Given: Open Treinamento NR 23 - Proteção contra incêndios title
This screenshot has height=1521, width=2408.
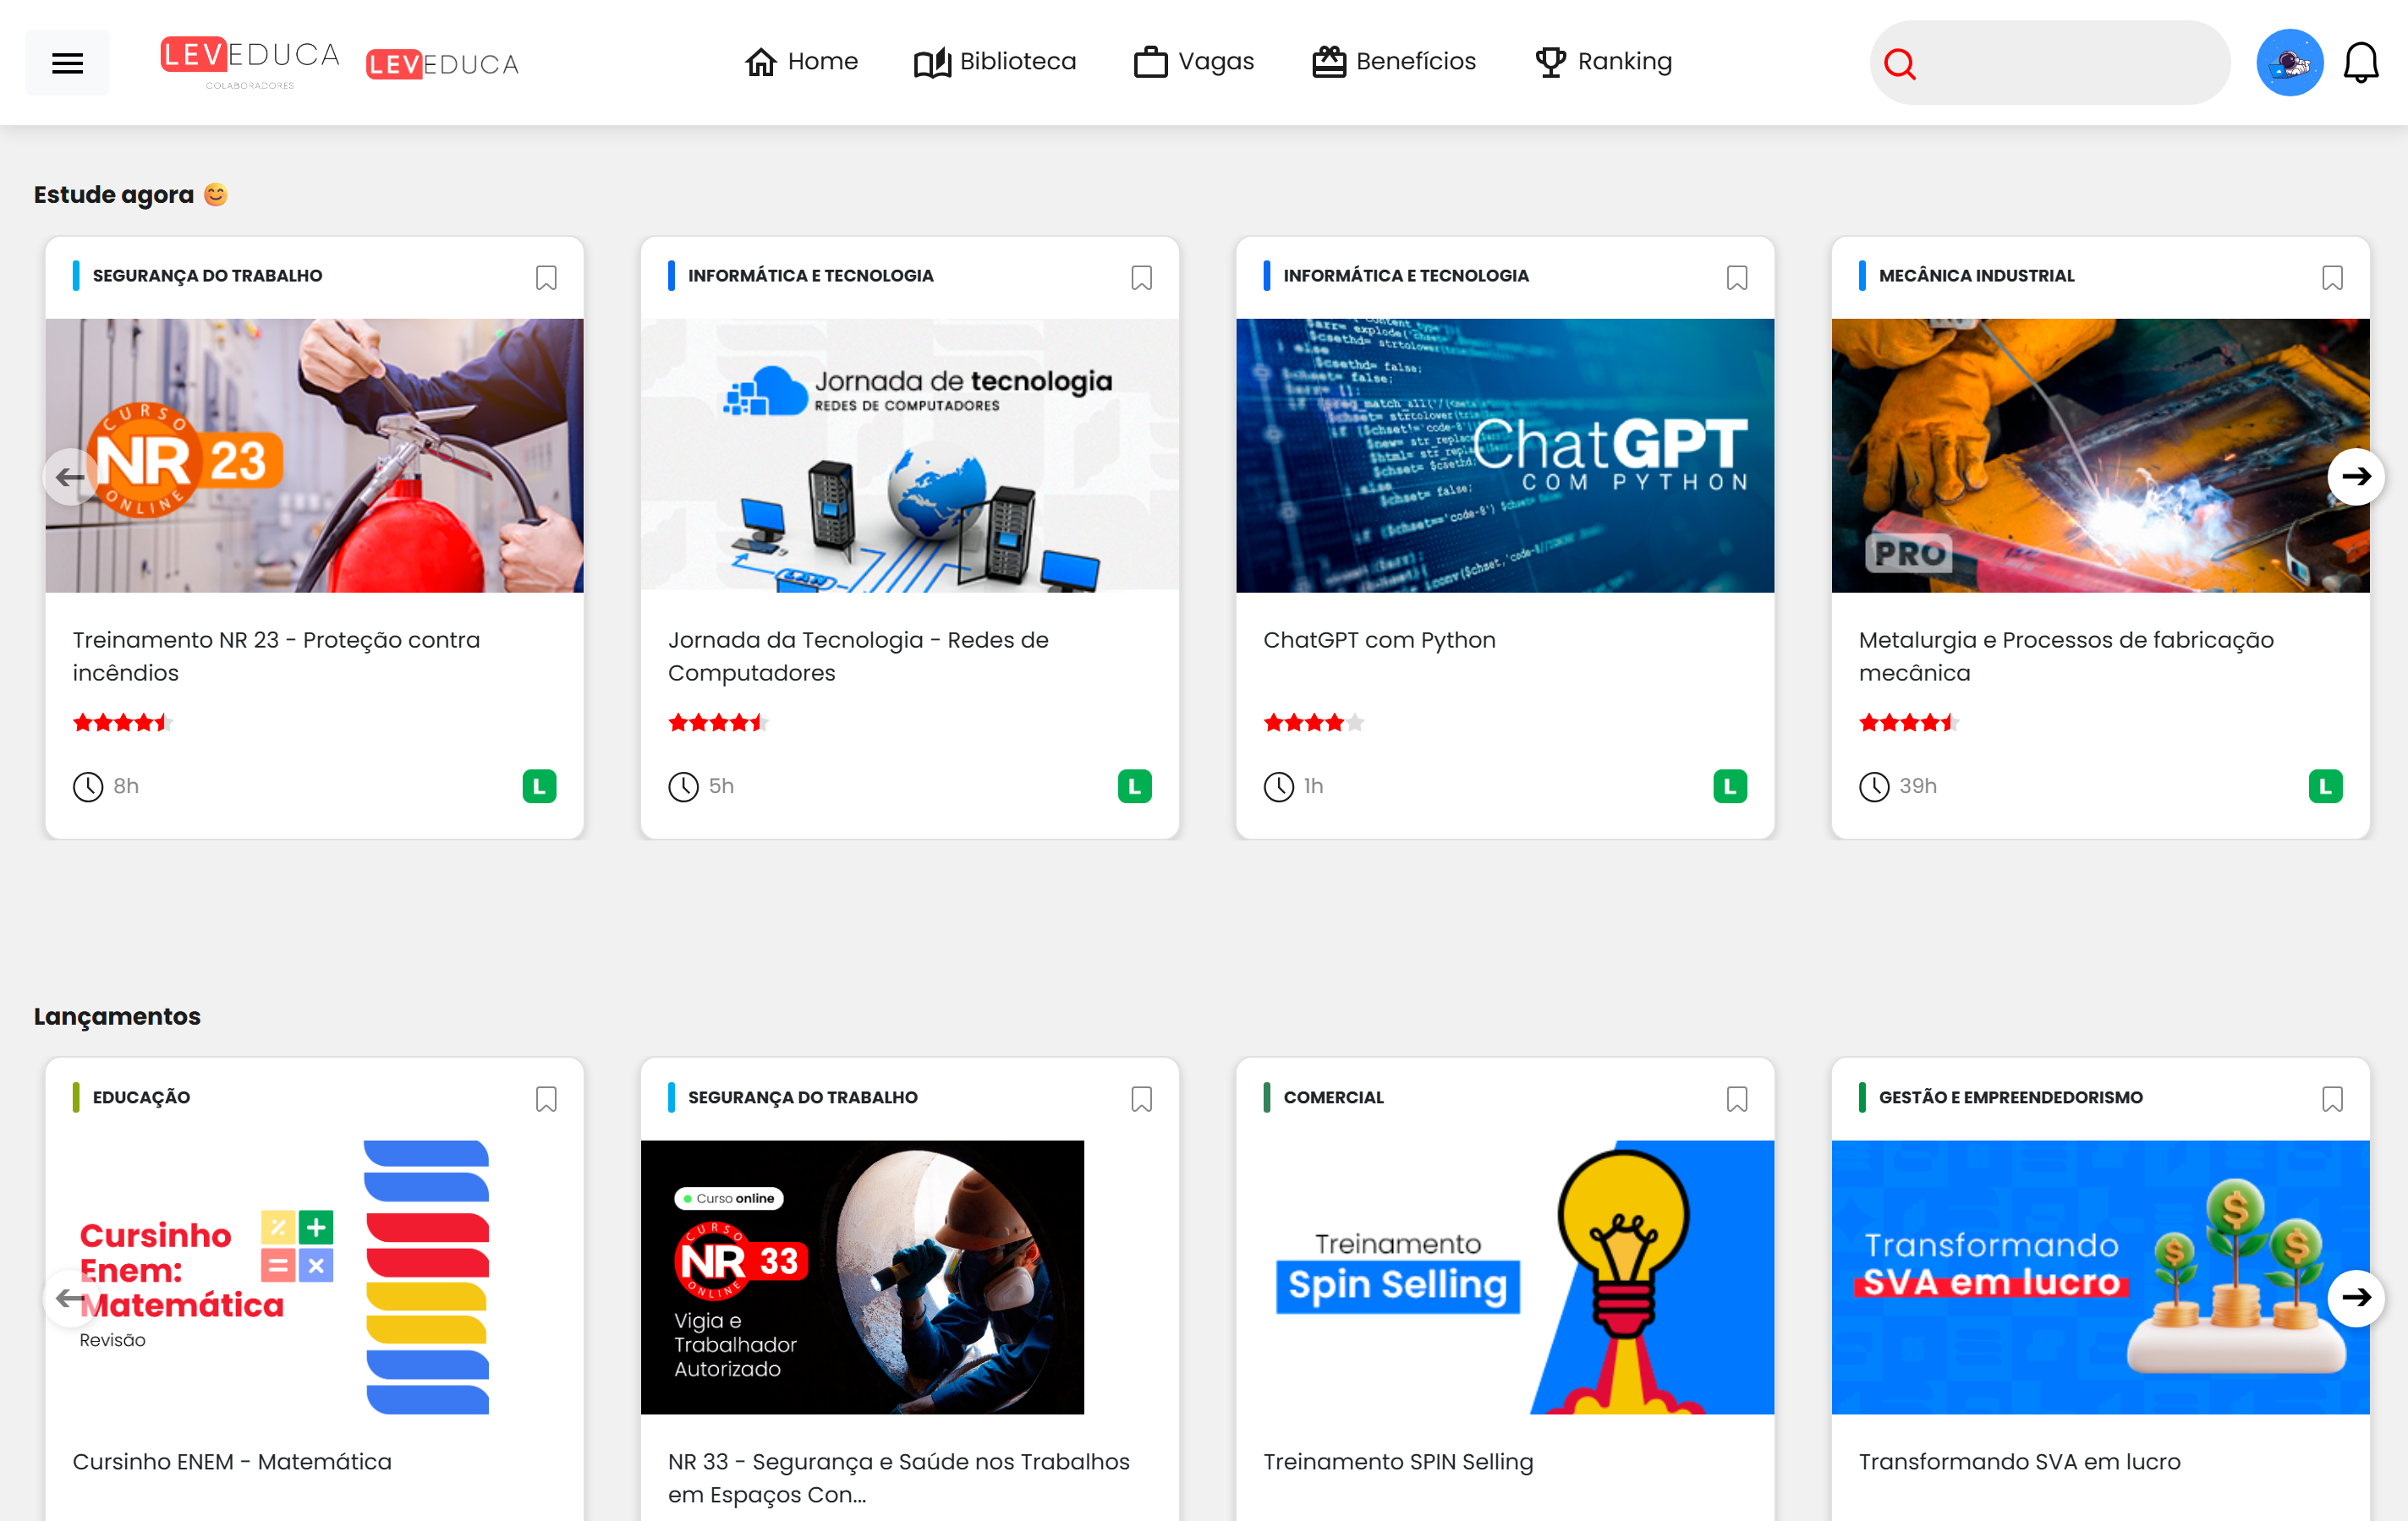Looking at the screenshot, I should tap(276, 657).
